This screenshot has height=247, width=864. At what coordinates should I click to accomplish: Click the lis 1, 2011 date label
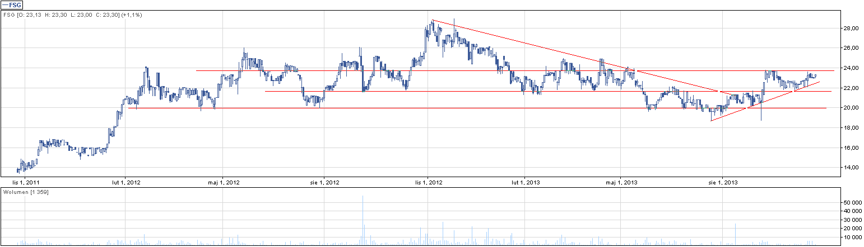click(26, 182)
